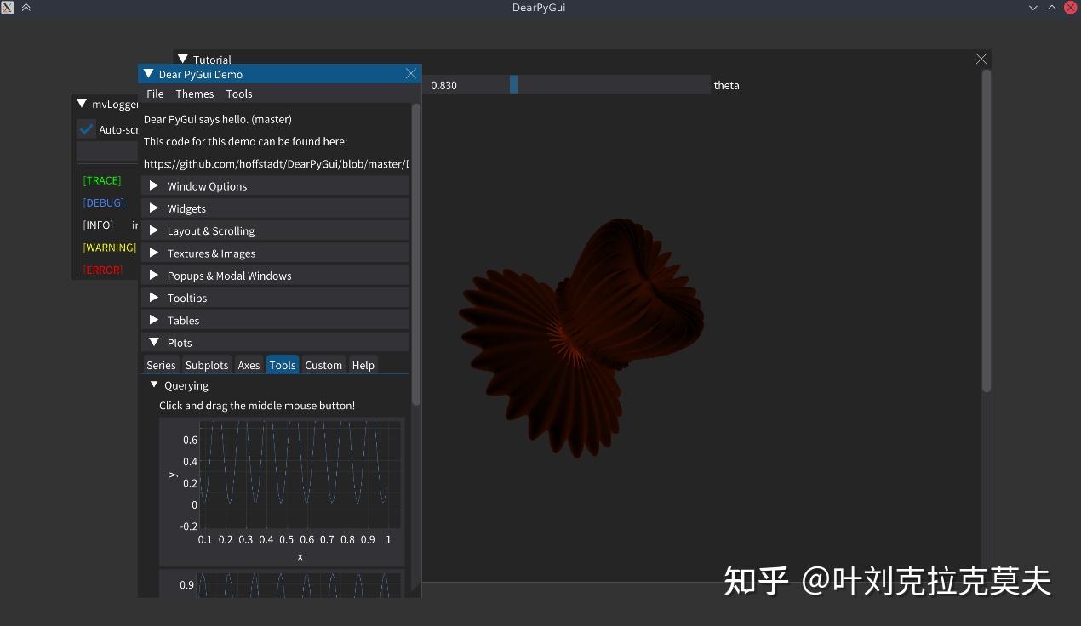Click the Dear PyGui Demo vertical scrollbar

click(416, 254)
